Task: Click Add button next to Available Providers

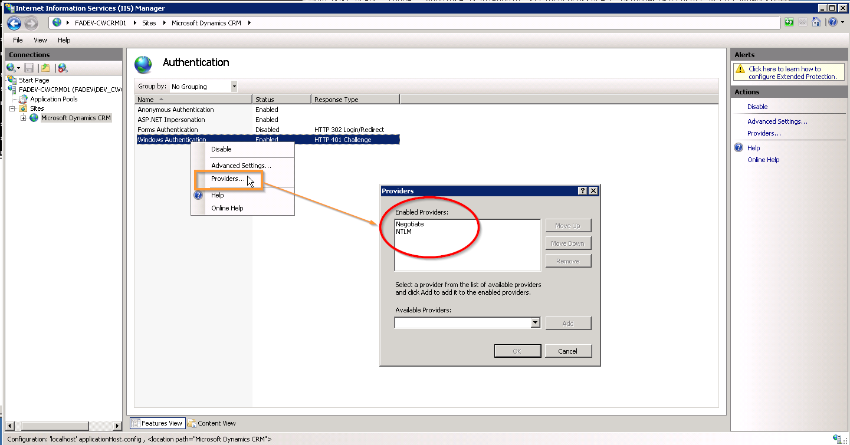Action: pos(568,323)
